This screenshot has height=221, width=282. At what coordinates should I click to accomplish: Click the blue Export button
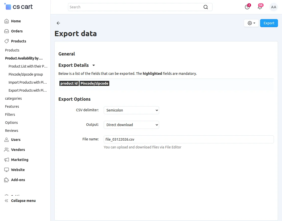tap(269, 23)
